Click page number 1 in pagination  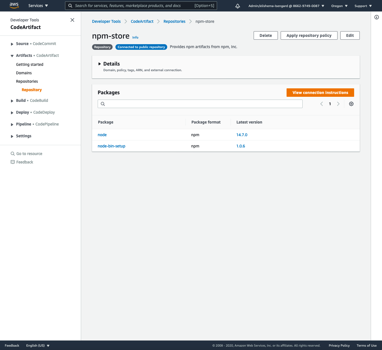click(330, 104)
